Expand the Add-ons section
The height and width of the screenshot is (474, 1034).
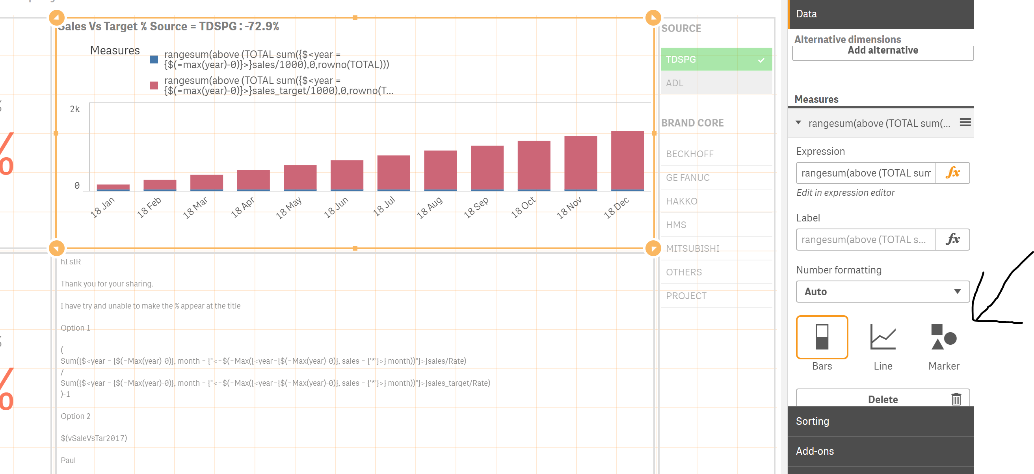881,451
